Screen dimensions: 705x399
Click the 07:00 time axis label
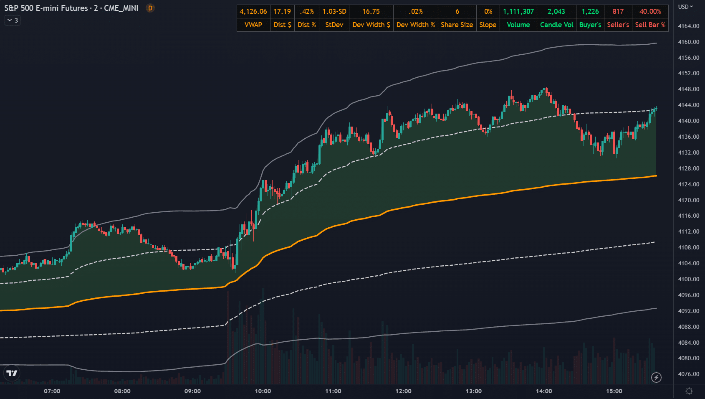pyautogui.click(x=52, y=391)
